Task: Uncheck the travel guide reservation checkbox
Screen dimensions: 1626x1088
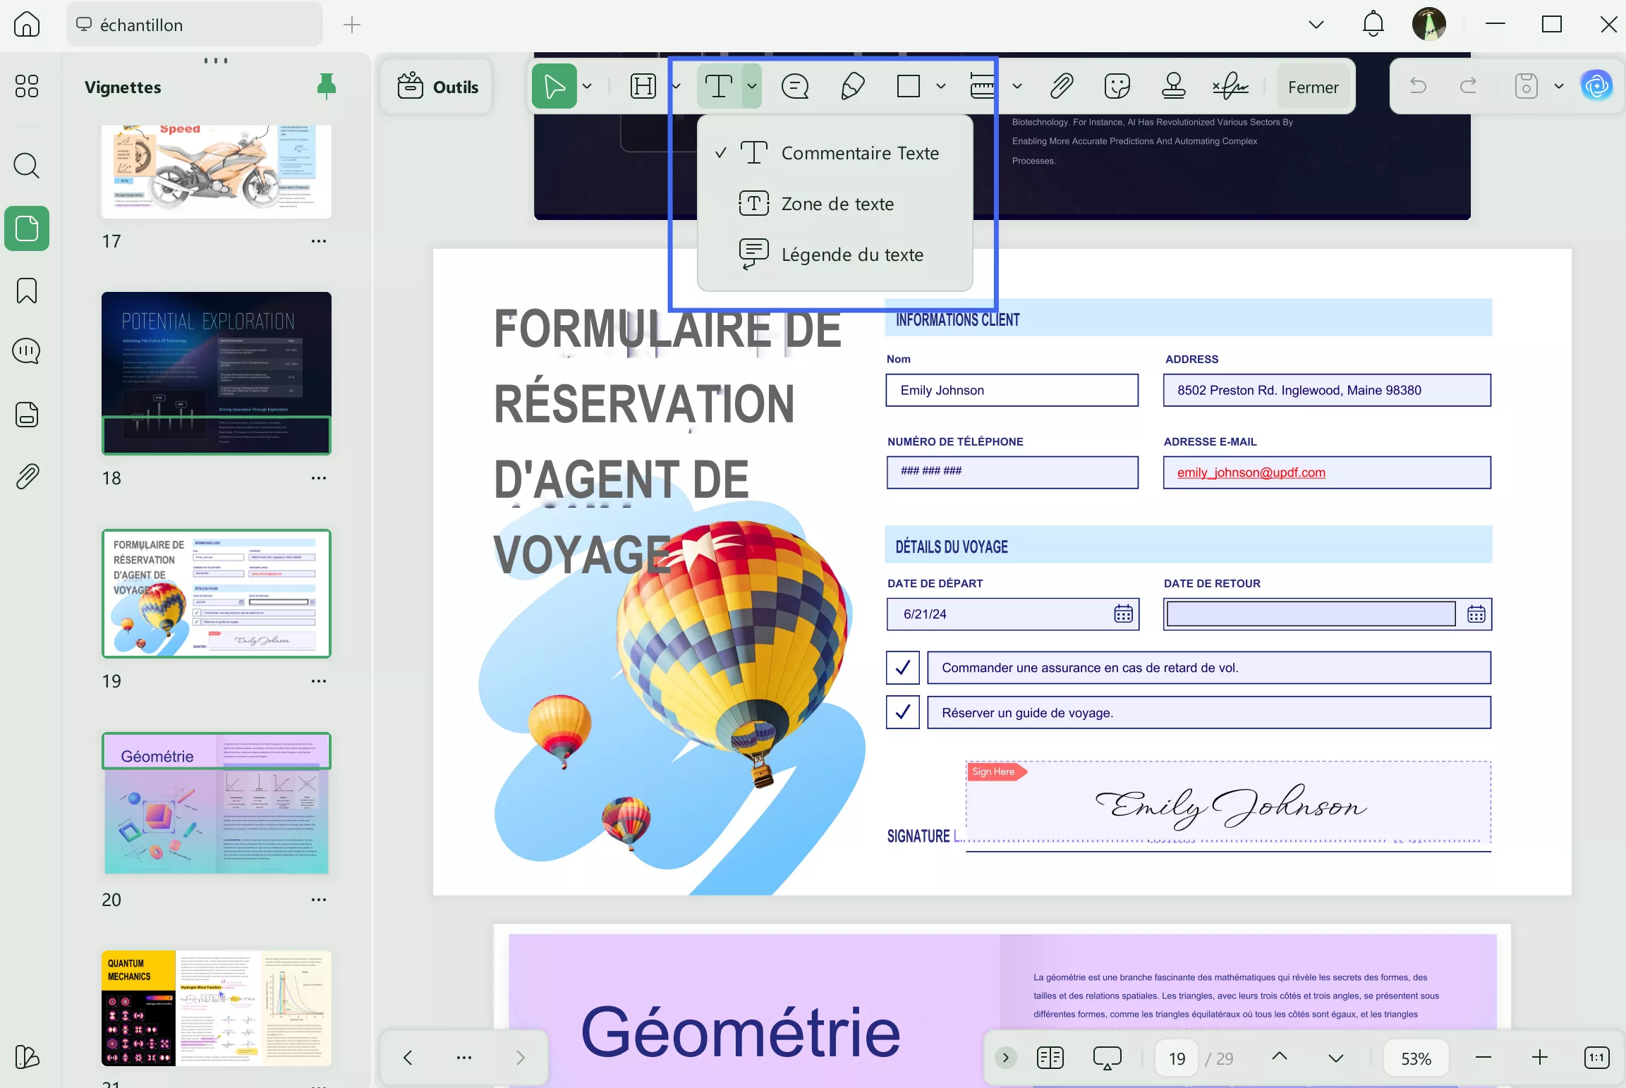Action: click(902, 713)
